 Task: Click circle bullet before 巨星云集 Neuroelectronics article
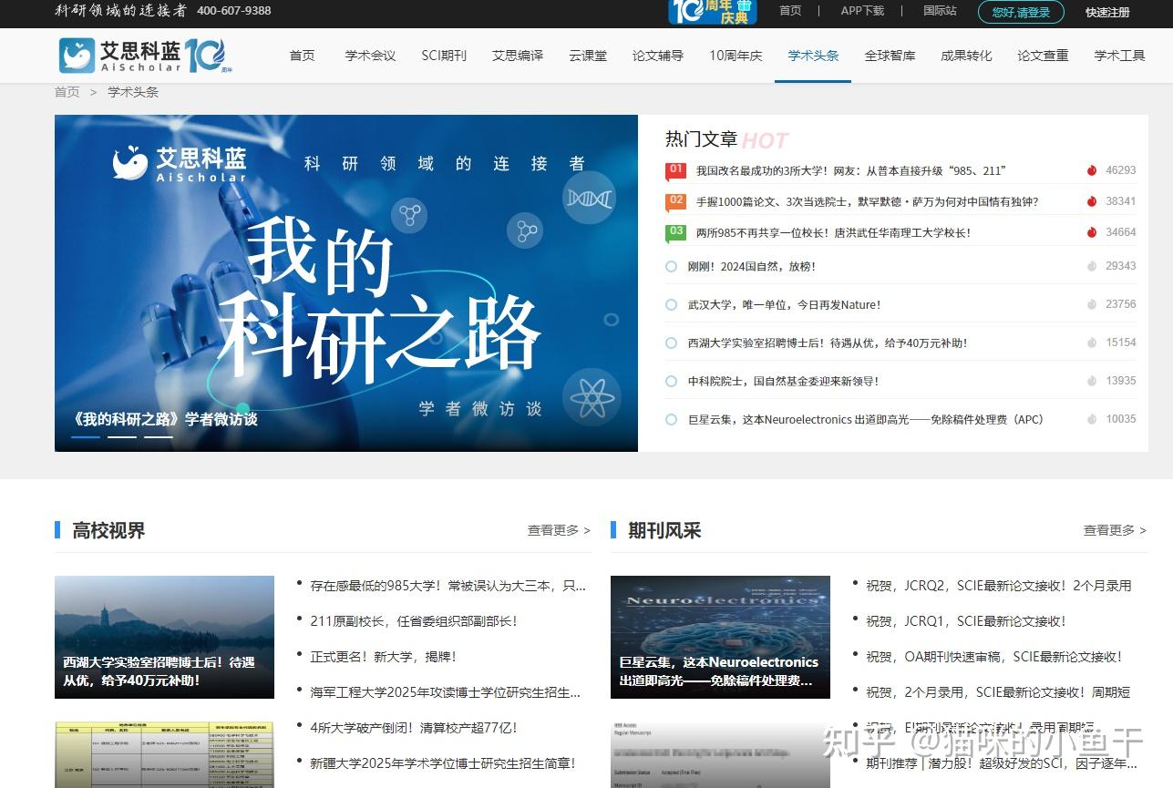tap(672, 420)
